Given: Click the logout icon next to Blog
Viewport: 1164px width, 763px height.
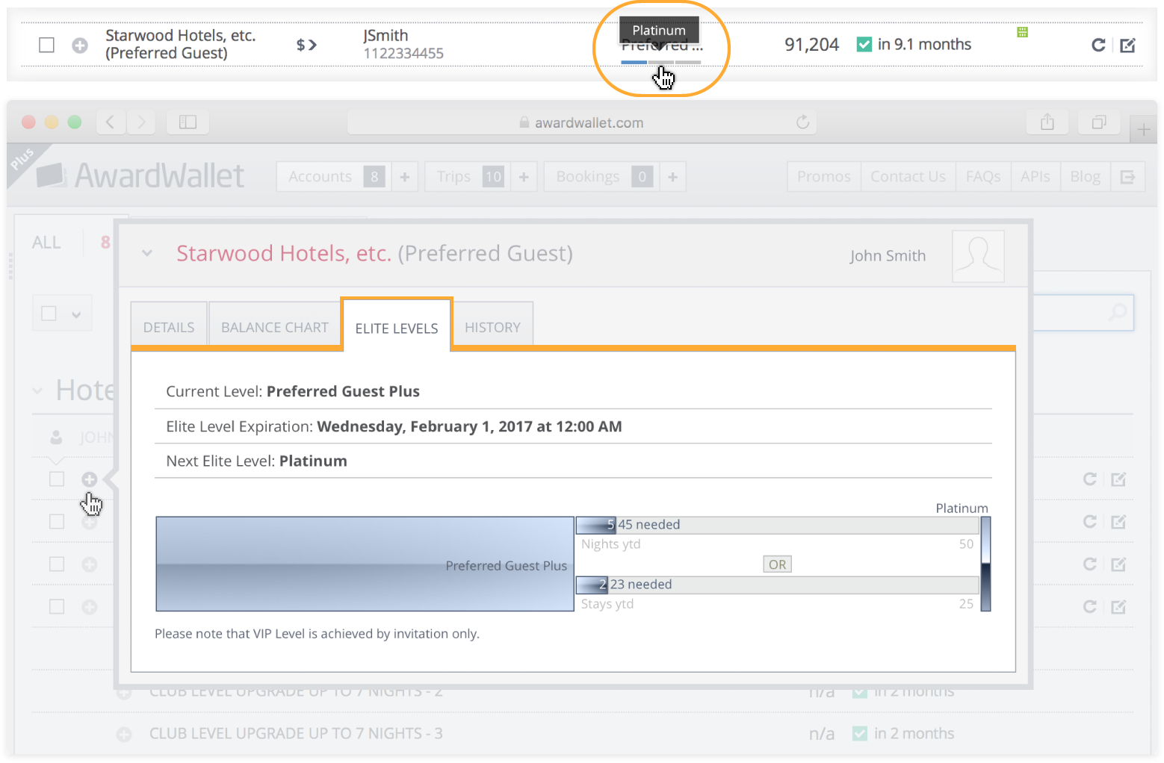Looking at the screenshot, I should pyautogui.click(x=1128, y=177).
